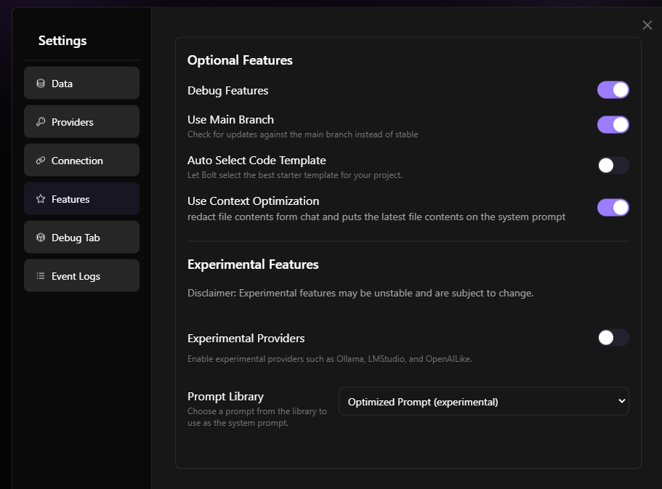Open the Prompt Library dropdown
This screenshot has height=489, width=662.
484,401
